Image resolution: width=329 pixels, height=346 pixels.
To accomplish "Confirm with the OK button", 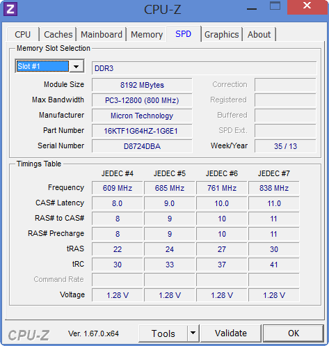I will point(294,333).
